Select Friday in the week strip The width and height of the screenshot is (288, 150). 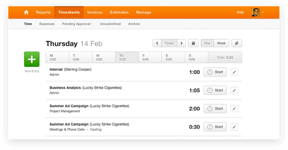pyautogui.click(x=150, y=57)
